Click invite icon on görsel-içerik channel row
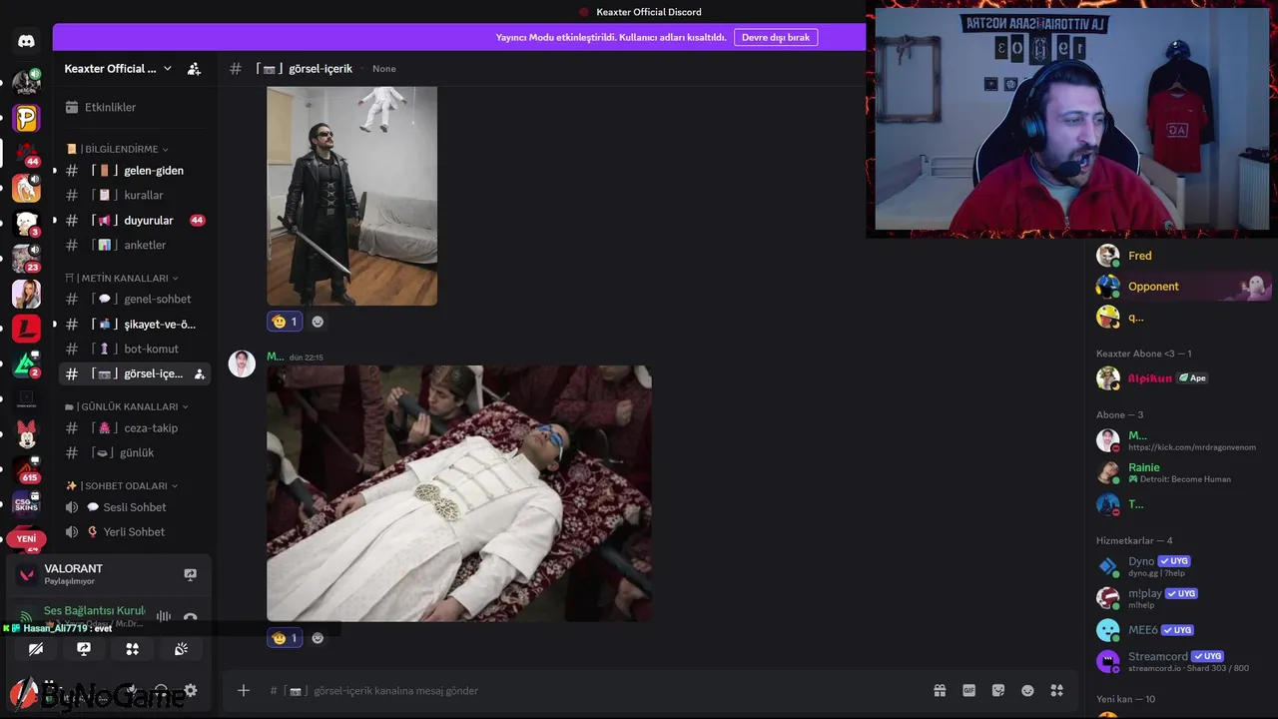The width and height of the screenshot is (1278, 719). [199, 373]
